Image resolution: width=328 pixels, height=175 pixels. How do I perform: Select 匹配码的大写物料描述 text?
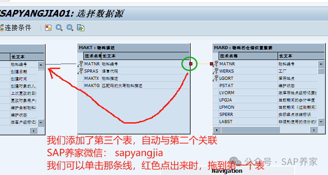tap(122, 86)
